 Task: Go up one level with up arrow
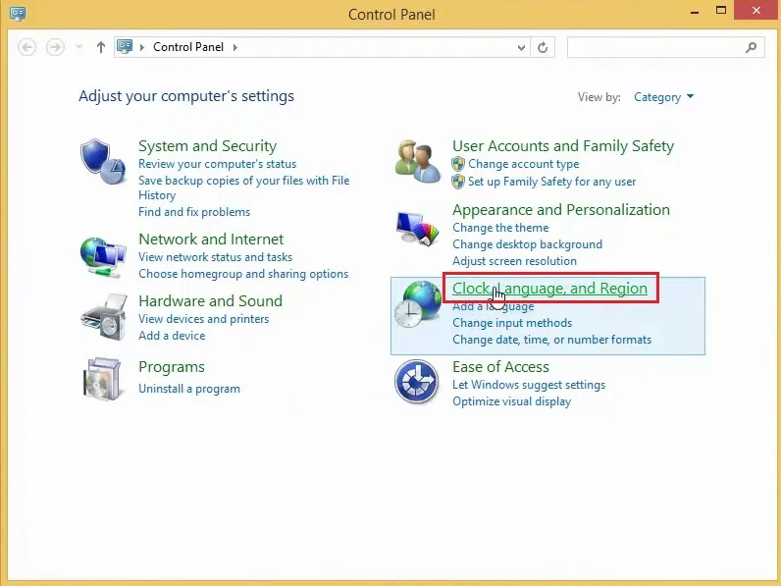click(101, 47)
